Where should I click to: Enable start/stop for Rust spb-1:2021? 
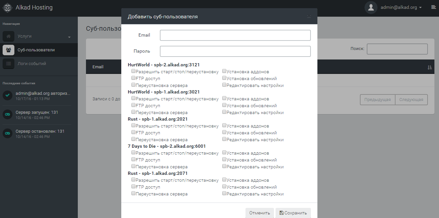tap(133, 125)
